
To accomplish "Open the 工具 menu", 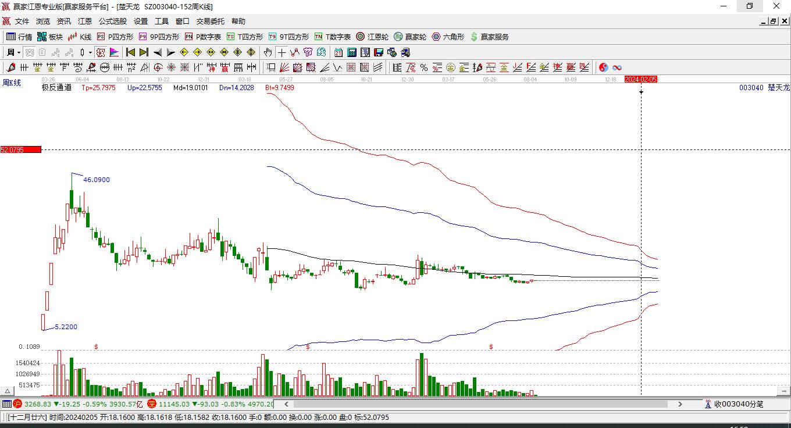I will point(162,21).
